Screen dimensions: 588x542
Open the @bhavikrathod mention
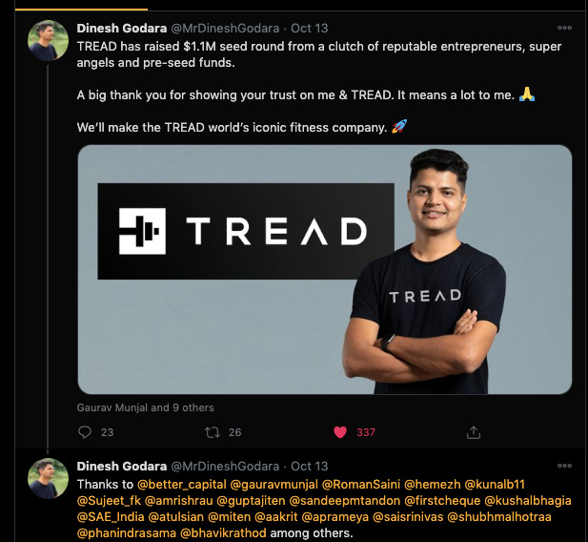(223, 533)
